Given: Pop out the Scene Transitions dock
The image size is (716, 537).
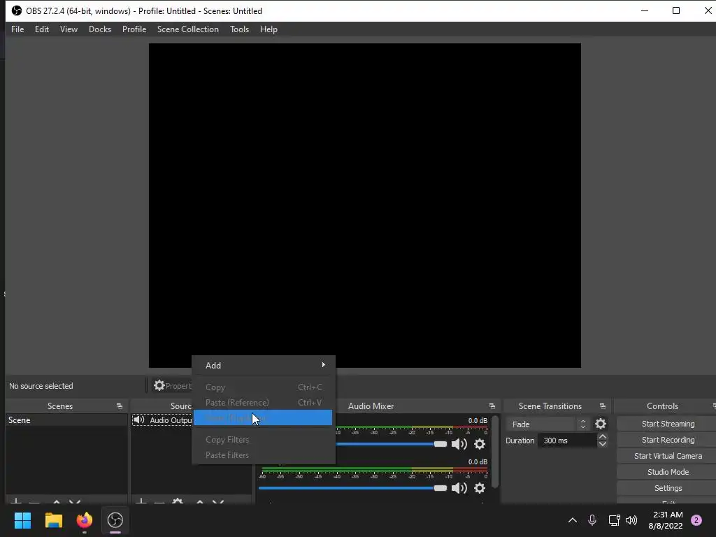Looking at the screenshot, I should click(602, 406).
